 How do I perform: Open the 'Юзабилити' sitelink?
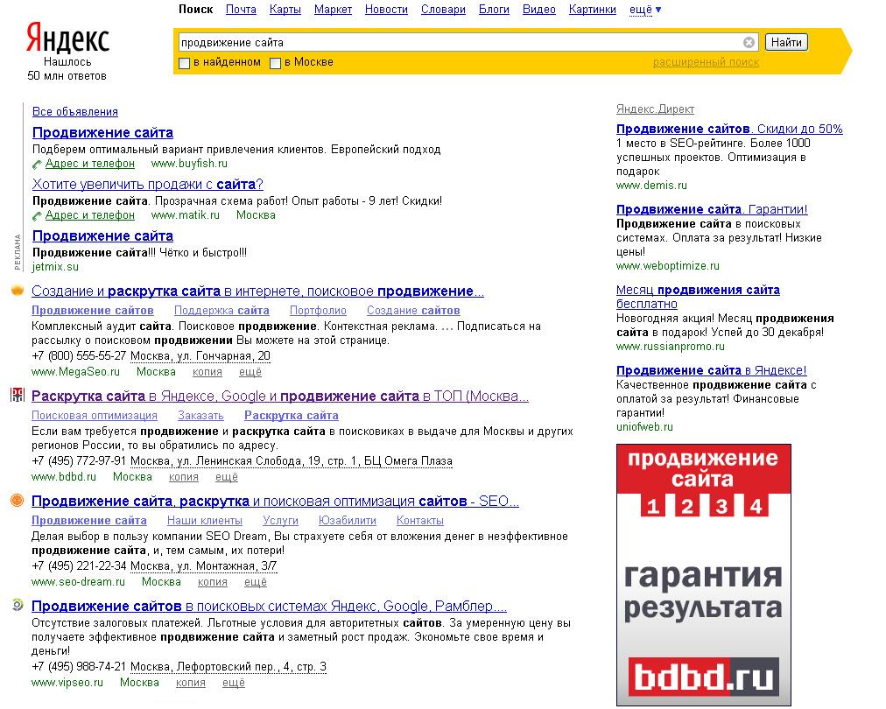[348, 520]
